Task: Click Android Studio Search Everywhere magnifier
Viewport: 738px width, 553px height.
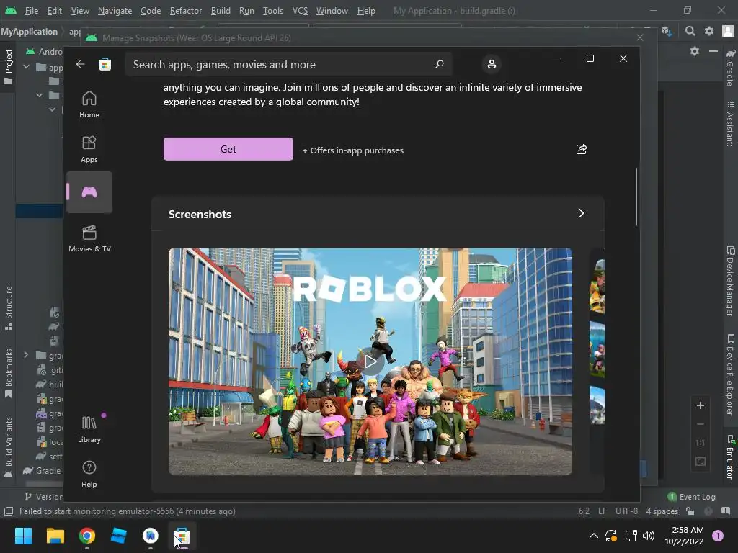Action: [690, 31]
